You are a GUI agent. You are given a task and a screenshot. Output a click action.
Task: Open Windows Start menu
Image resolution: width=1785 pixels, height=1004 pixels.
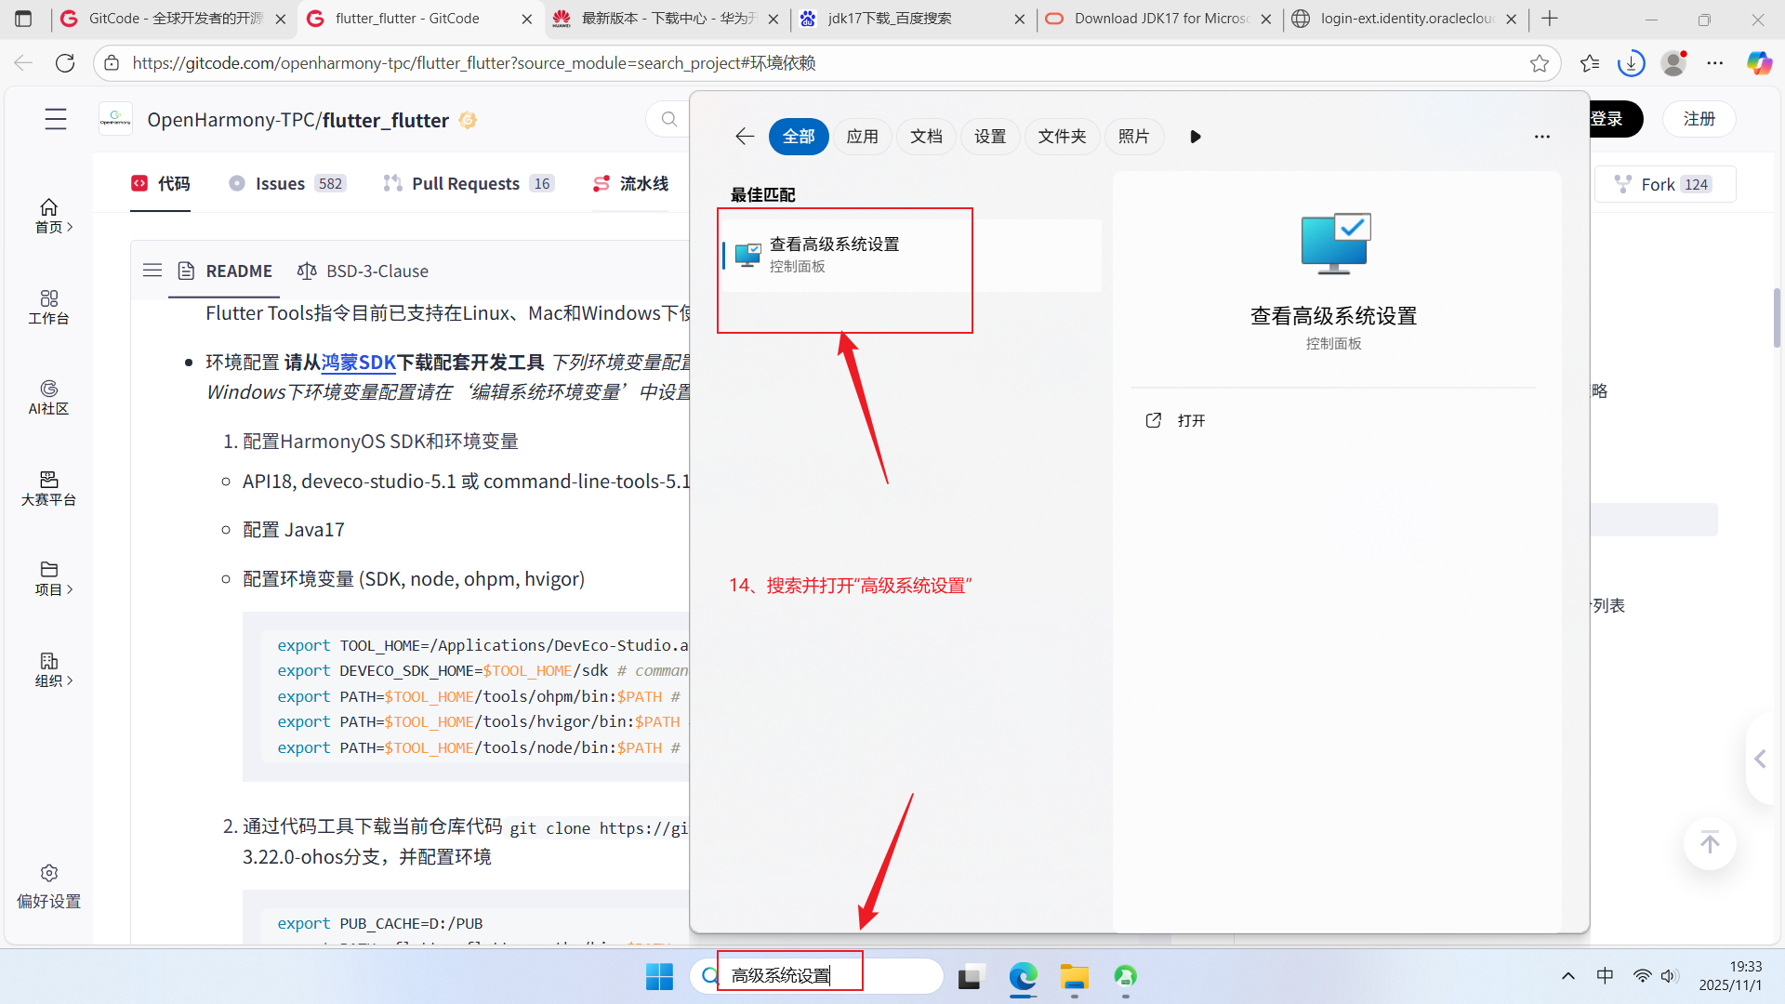659,977
